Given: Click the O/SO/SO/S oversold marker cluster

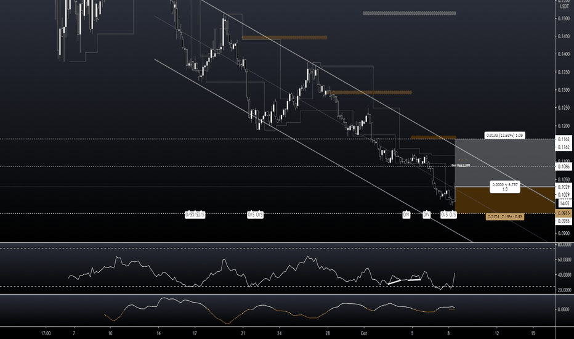Looking at the screenshot, I should tap(195, 214).
